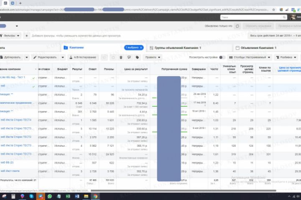301x200 pixels.
Task: Open Фильтры dropdown
Action: pos(10,35)
